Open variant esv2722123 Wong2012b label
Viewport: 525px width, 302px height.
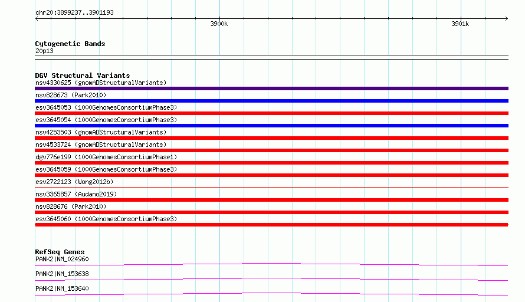tap(74, 182)
